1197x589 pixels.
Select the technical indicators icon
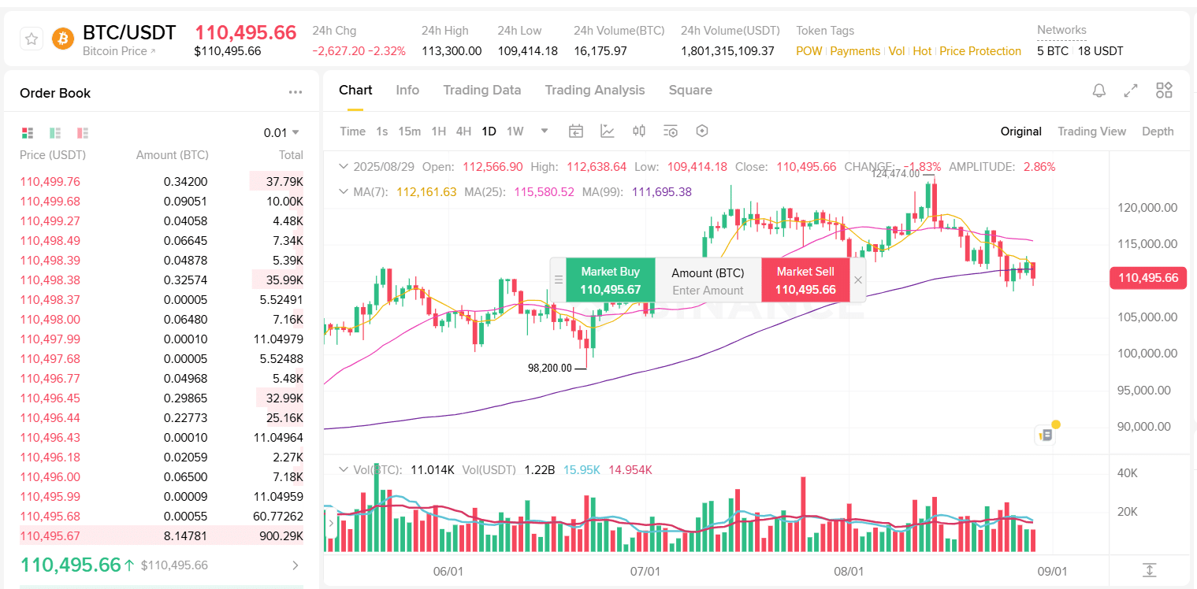point(607,131)
